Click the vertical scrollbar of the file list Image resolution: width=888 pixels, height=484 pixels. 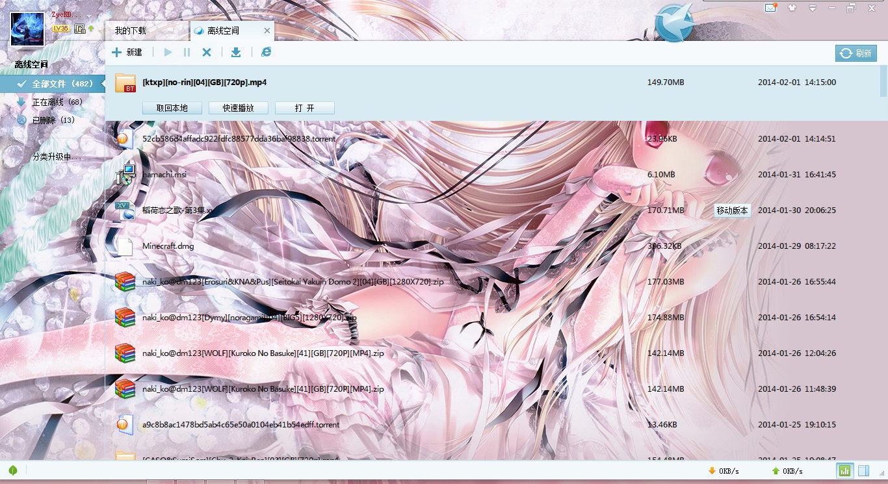(x=884, y=81)
